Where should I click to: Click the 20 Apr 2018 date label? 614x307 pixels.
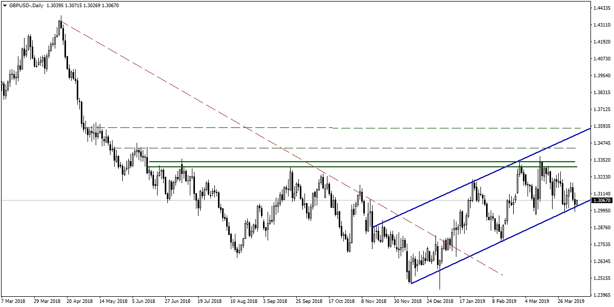(80, 302)
